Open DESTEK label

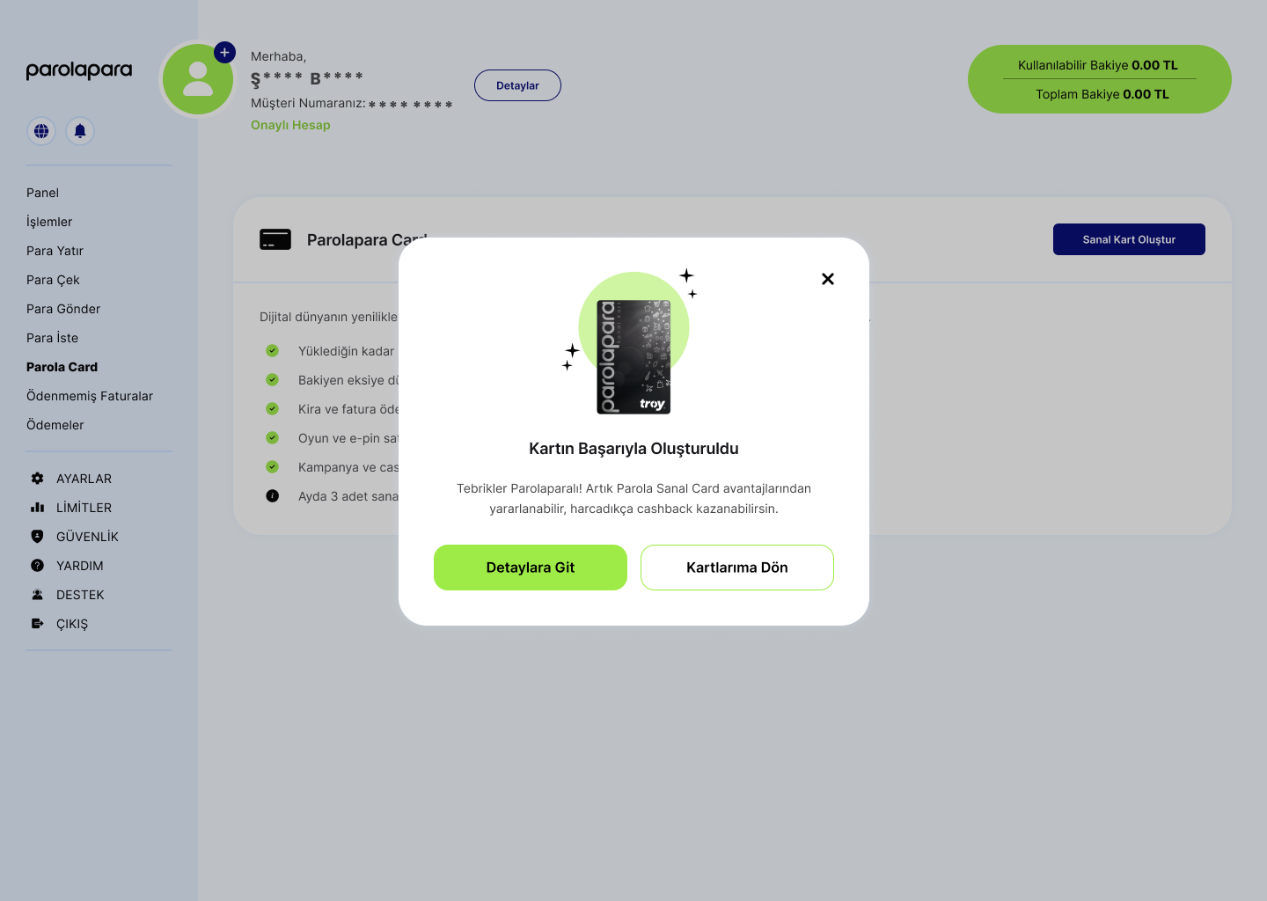point(80,595)
